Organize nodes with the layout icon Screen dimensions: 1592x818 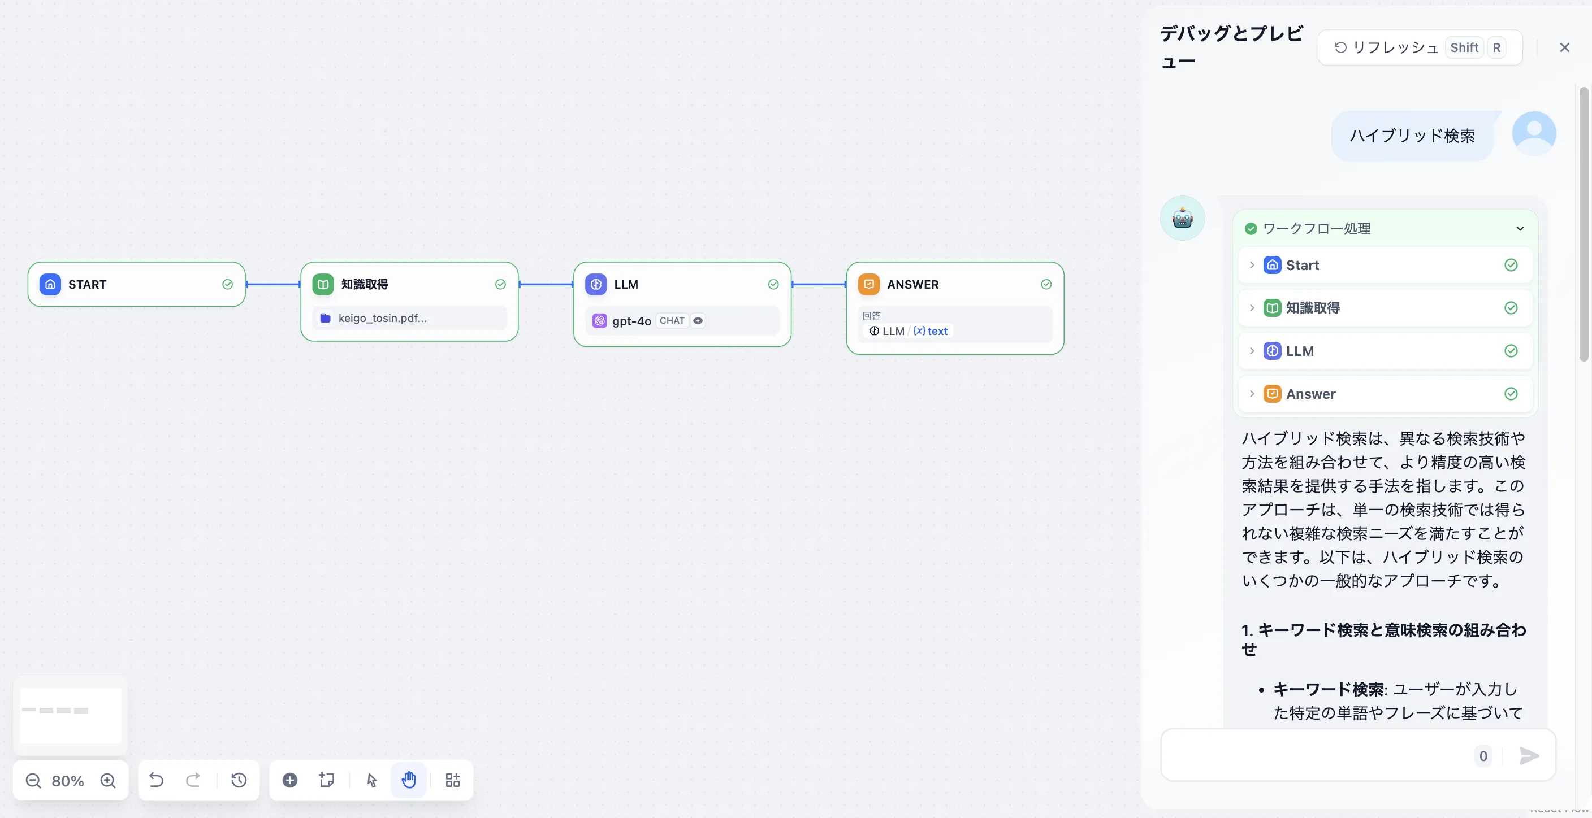(x=453, y=780)
